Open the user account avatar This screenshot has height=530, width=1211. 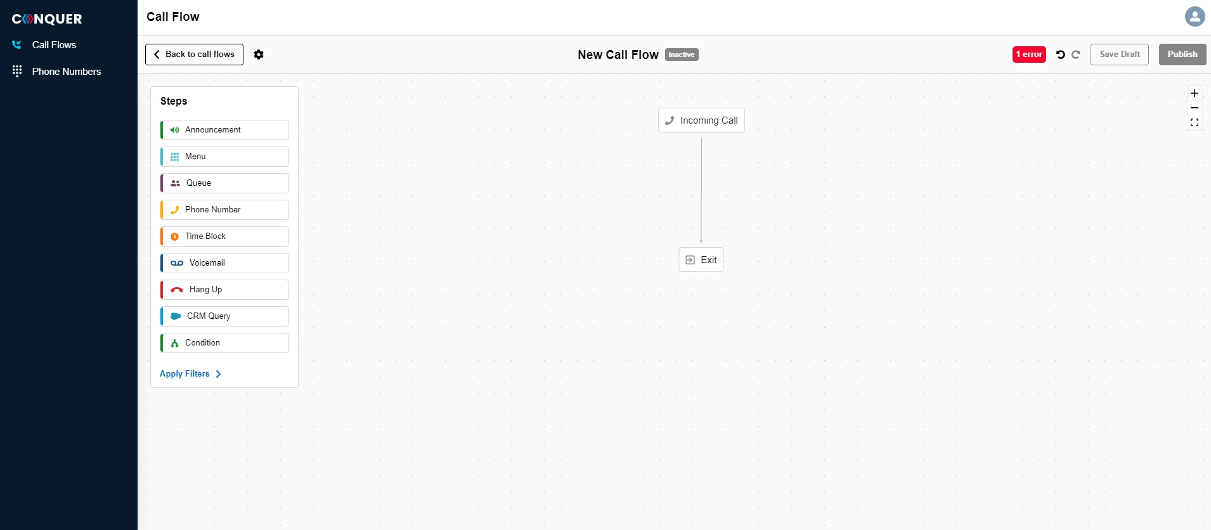click(1195, 16)
